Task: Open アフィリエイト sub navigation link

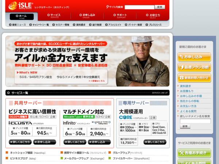Action: (113, 25)
